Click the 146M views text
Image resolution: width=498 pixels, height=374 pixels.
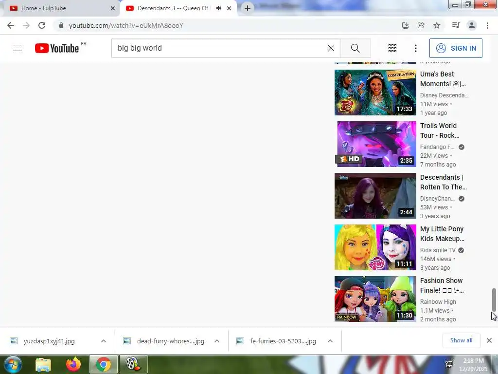pyautogui.click(x=435, y=259)
